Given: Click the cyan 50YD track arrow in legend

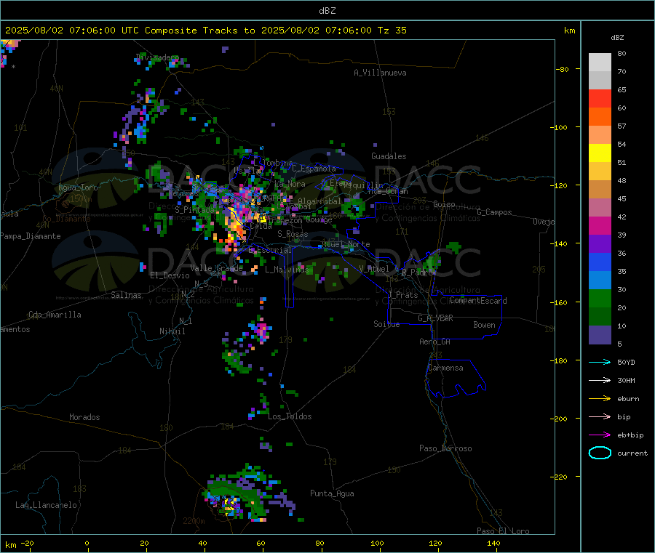Looking at the screenshot, I should tap(600, 362).
